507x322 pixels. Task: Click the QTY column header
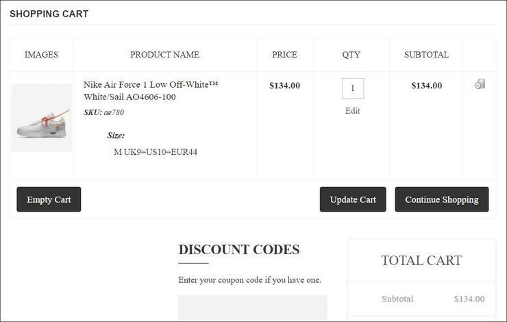pos(351,55)
